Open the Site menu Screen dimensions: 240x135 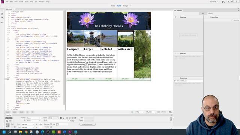36,1
